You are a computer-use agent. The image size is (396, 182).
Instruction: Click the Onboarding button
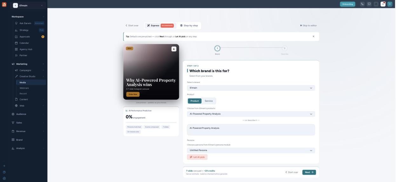click(x=347, y=4)
